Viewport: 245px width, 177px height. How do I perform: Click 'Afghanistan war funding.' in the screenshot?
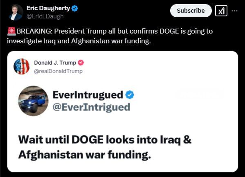point(85,155)
